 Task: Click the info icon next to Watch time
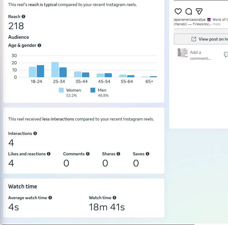(114, 198)
